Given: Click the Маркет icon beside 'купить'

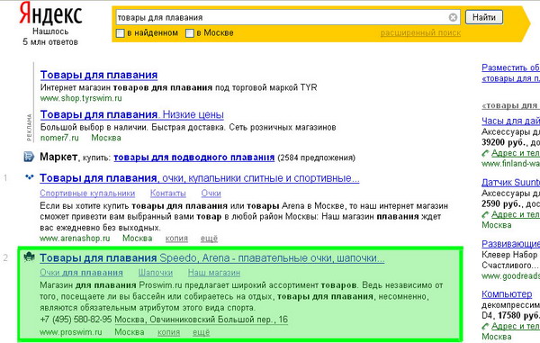Looking at the screenshot, I should click(x=29, y=157).
